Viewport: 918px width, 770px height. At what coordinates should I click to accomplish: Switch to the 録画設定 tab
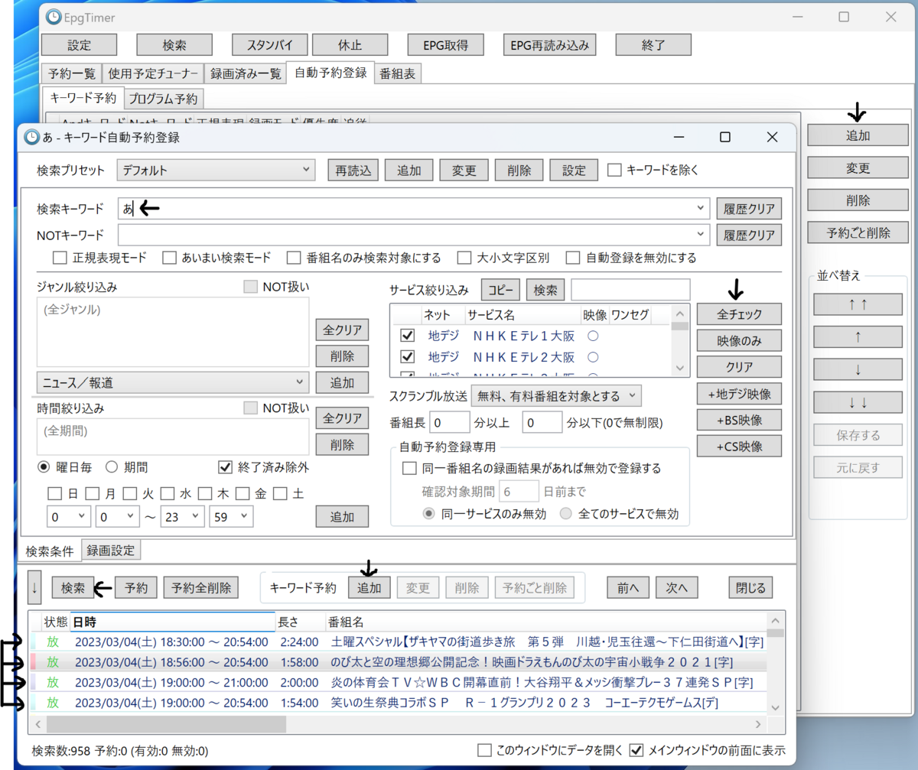111,549
